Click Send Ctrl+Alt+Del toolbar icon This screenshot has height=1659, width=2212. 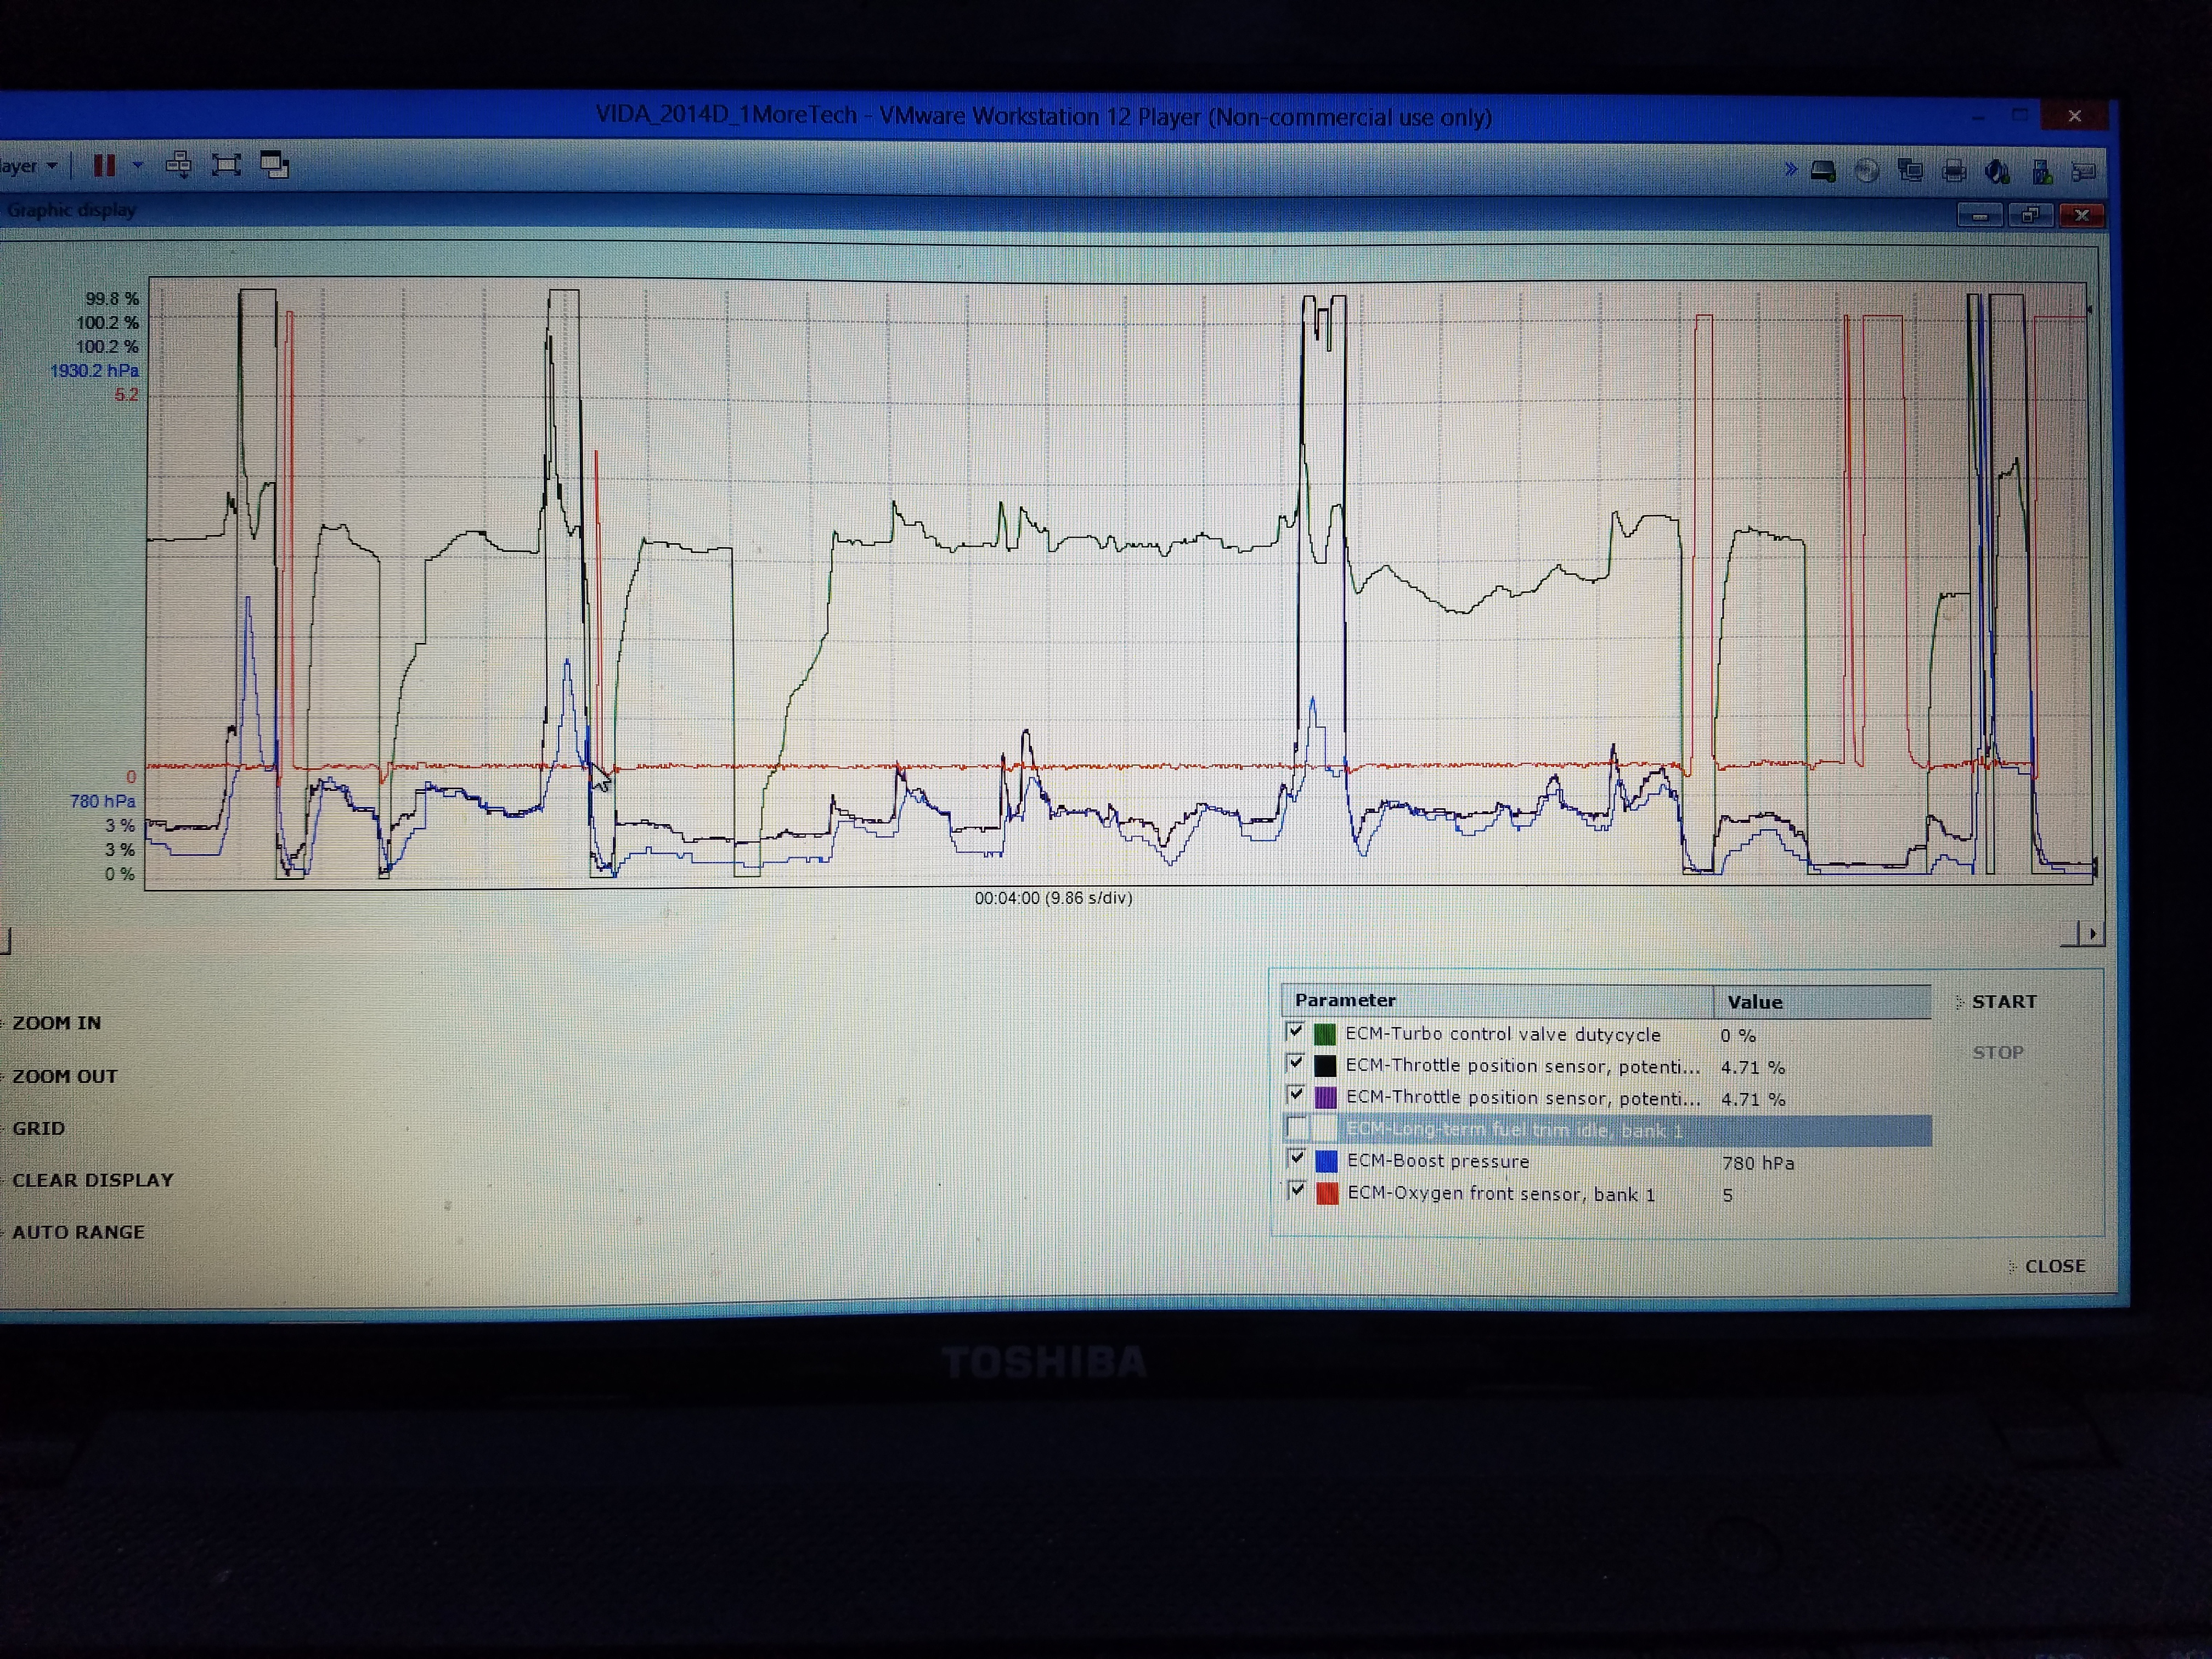179,165
